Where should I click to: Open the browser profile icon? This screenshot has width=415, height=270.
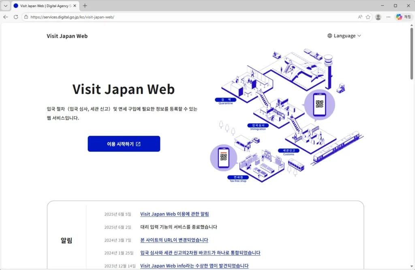(378, 17)
